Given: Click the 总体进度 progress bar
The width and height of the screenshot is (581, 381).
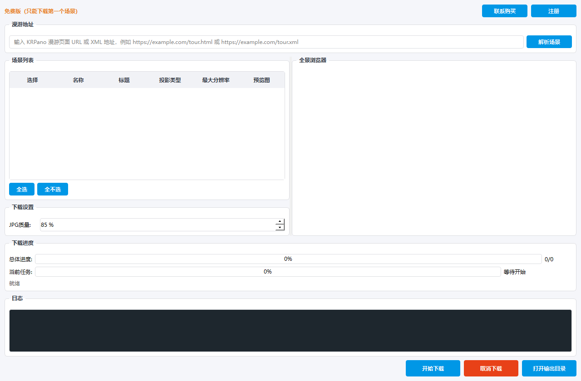Looking at the screenshot, I should tap(288, 259).
